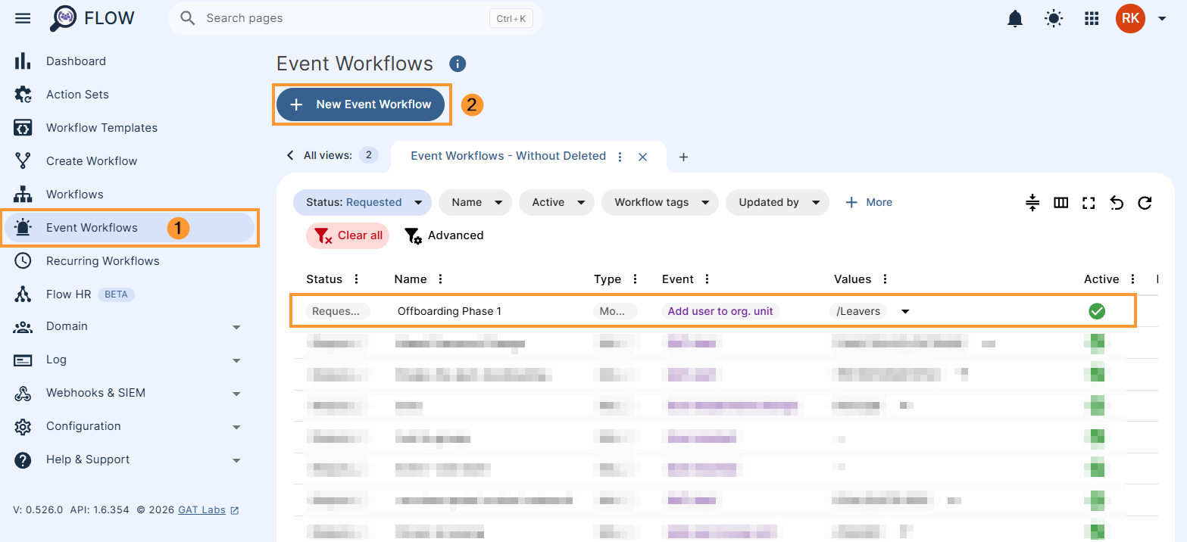Open the column chooser icon

(1061, 202)
